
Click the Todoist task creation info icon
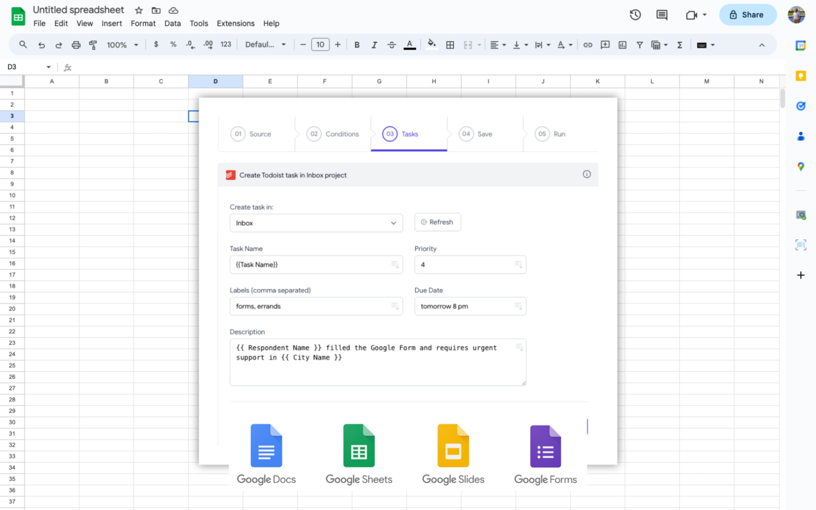tap(587, 174)
